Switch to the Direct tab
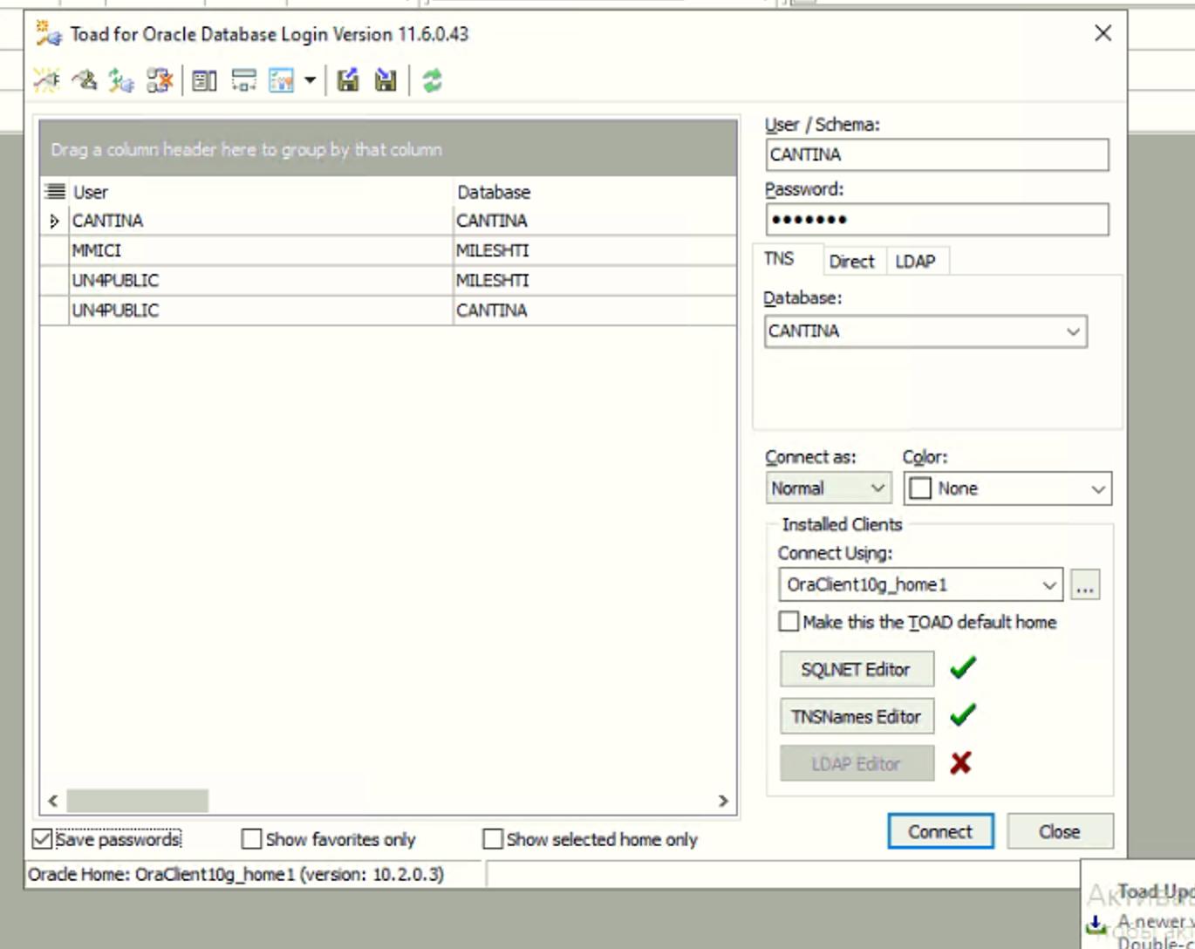The image size is (1195, 949). [x=851, y=261]
